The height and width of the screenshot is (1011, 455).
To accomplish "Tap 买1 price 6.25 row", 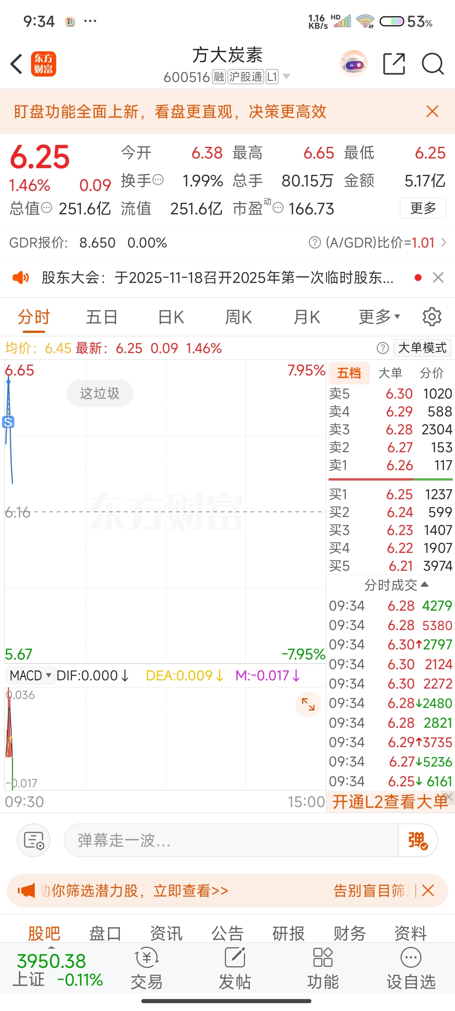I will pyautogui.click(x=390, y=494).
